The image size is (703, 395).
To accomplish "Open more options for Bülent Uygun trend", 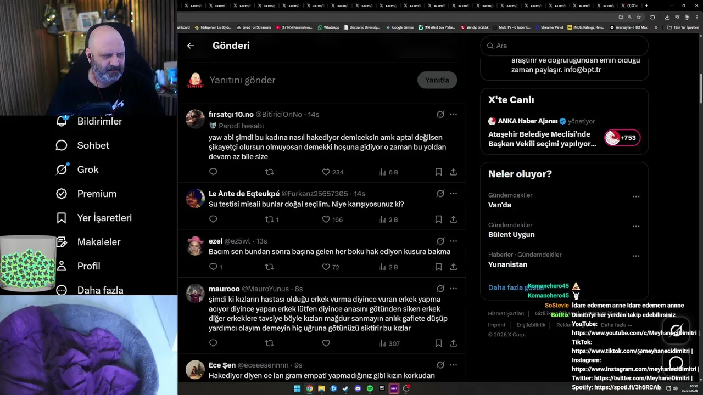I will click(x=636, y=226).
